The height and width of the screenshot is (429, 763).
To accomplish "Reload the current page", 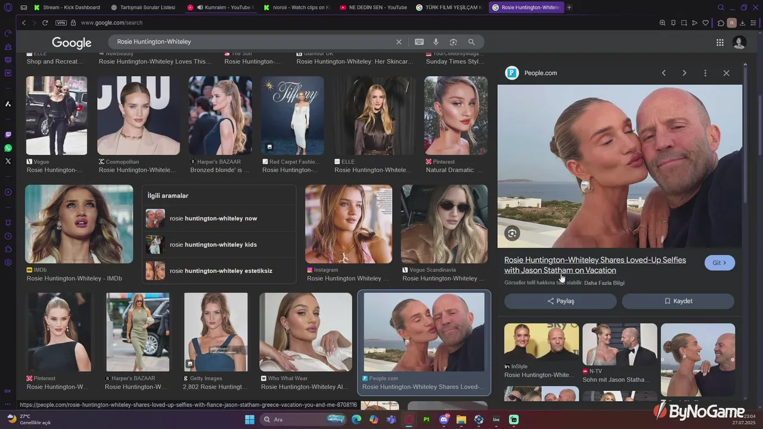I will coord(45,23).
